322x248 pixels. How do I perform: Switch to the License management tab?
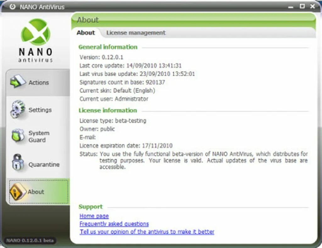pos(136,33)
